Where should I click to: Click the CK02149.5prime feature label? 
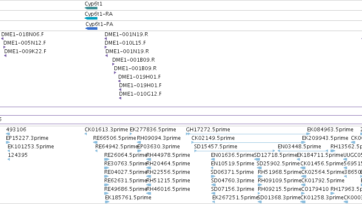213,138
